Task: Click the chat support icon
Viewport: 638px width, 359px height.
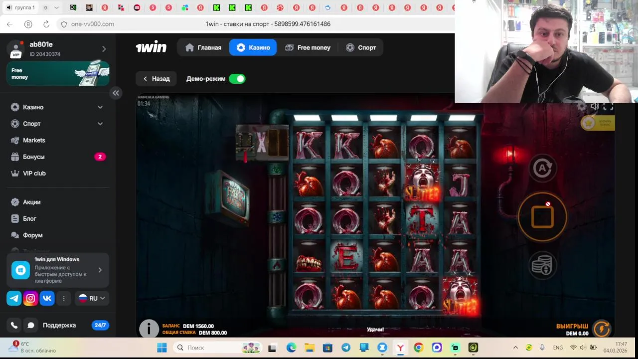Action: point(31,325)
